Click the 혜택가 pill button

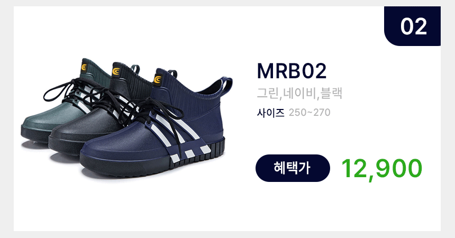pos(293,168)
